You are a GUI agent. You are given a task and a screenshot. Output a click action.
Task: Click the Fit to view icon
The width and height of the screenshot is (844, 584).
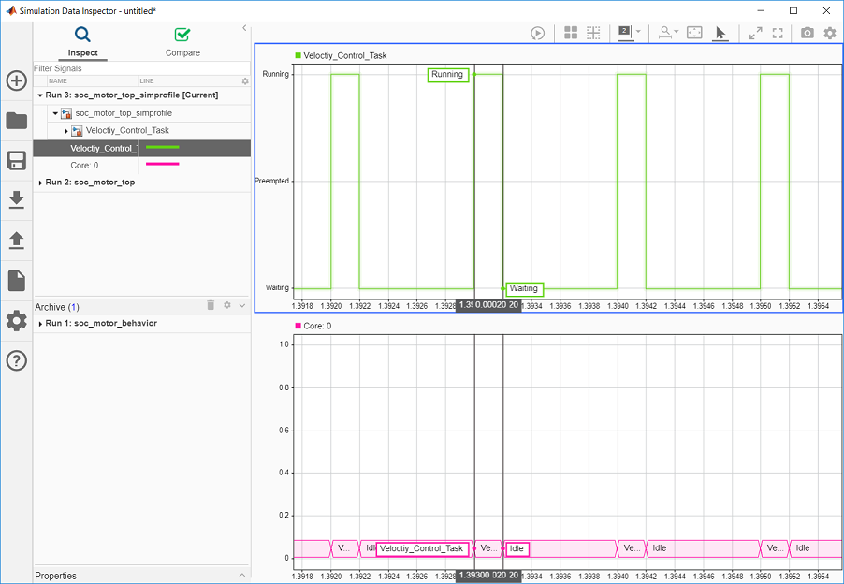[x=694, y=33]
